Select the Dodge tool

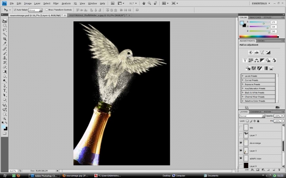point(5,81)
